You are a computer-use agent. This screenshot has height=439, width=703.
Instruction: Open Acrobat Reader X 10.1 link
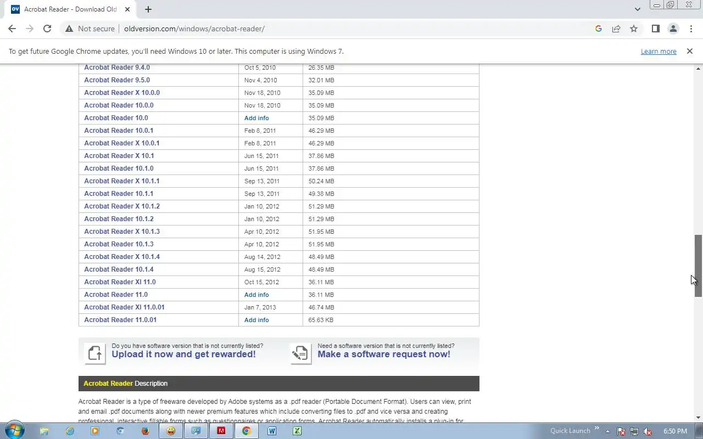119,156
